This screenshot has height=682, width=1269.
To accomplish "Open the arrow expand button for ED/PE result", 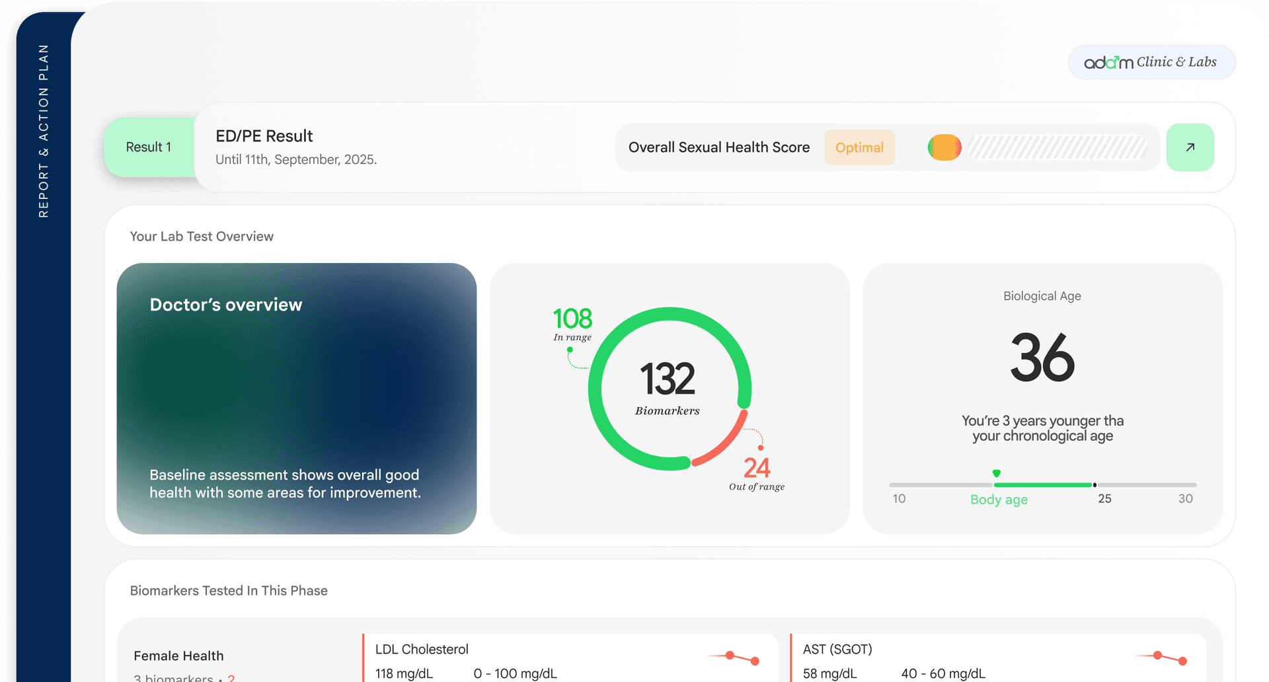I will [1190, 147].
